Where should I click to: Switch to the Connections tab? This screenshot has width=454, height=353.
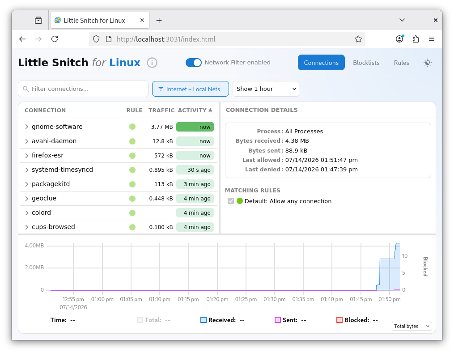pyautogui.click(x=321, y=63)
